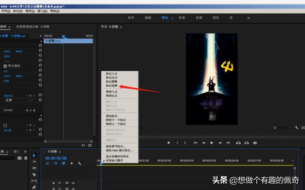Choose 转到下一个标记 in context menu
The image size is (305, 190).
[116, 120]
